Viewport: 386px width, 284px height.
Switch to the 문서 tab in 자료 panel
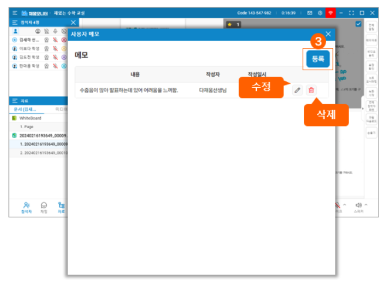(25, 109)
